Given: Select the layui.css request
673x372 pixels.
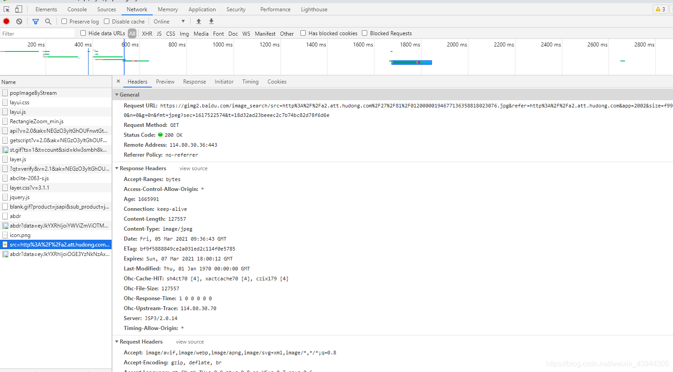Looking at the screenshot, I should 56,102.
